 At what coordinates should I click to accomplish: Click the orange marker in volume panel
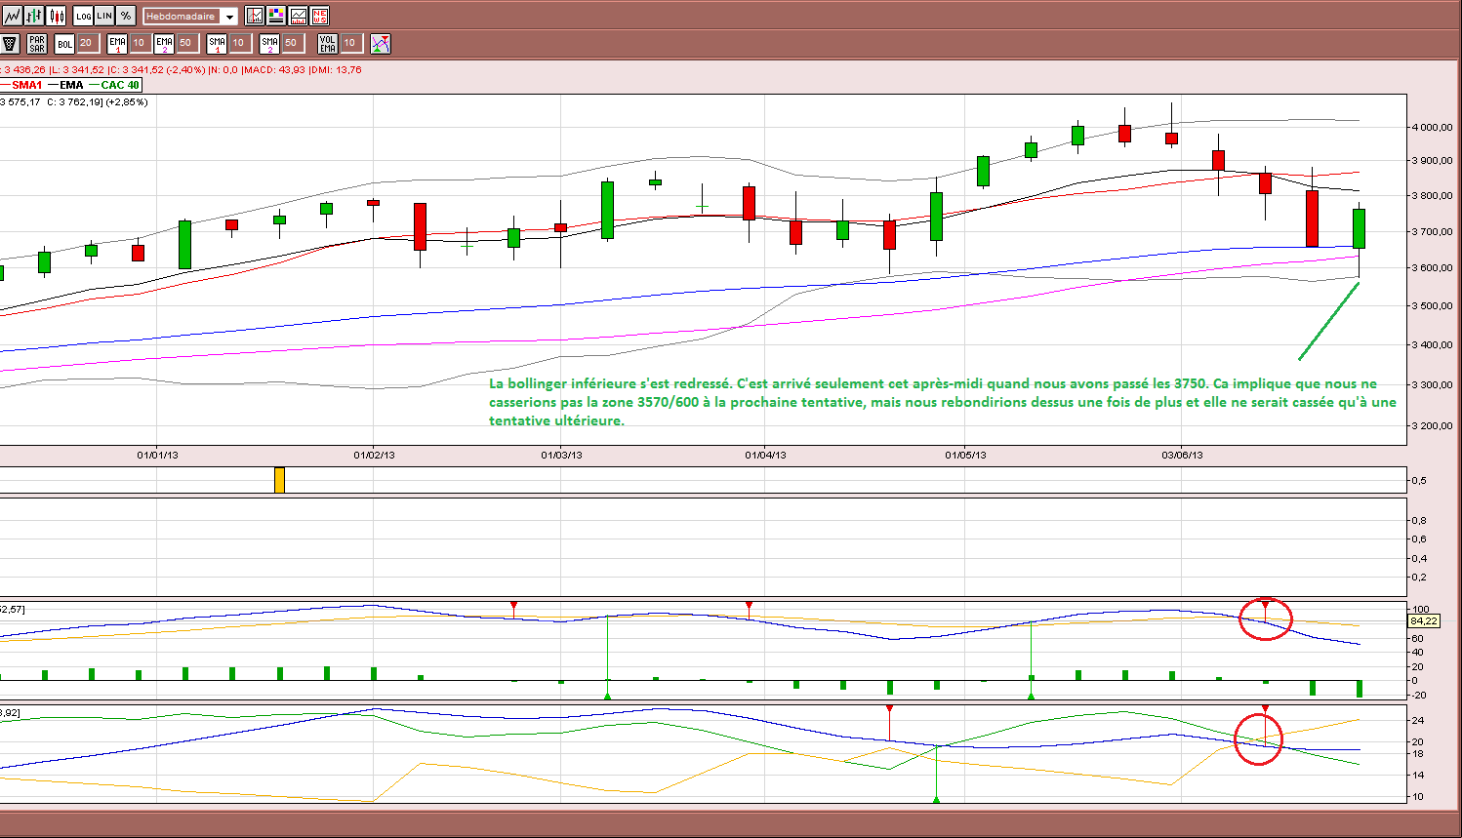(x=279, y=480)
